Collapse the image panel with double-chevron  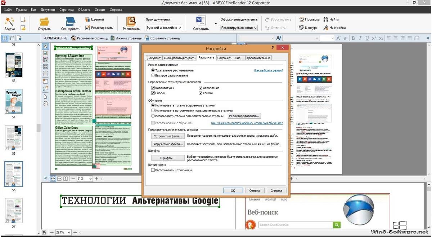click(46, 179)
